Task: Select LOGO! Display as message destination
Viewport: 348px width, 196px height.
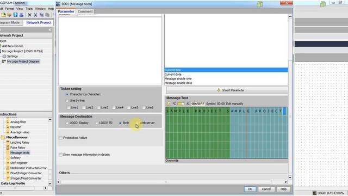Action: coord(67,123)
